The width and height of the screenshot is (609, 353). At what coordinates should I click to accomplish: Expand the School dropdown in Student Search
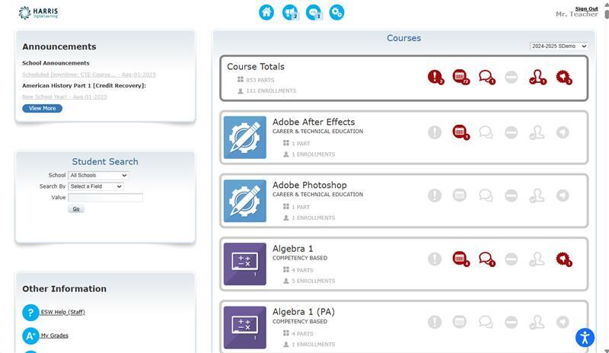(x=98, y=176)
